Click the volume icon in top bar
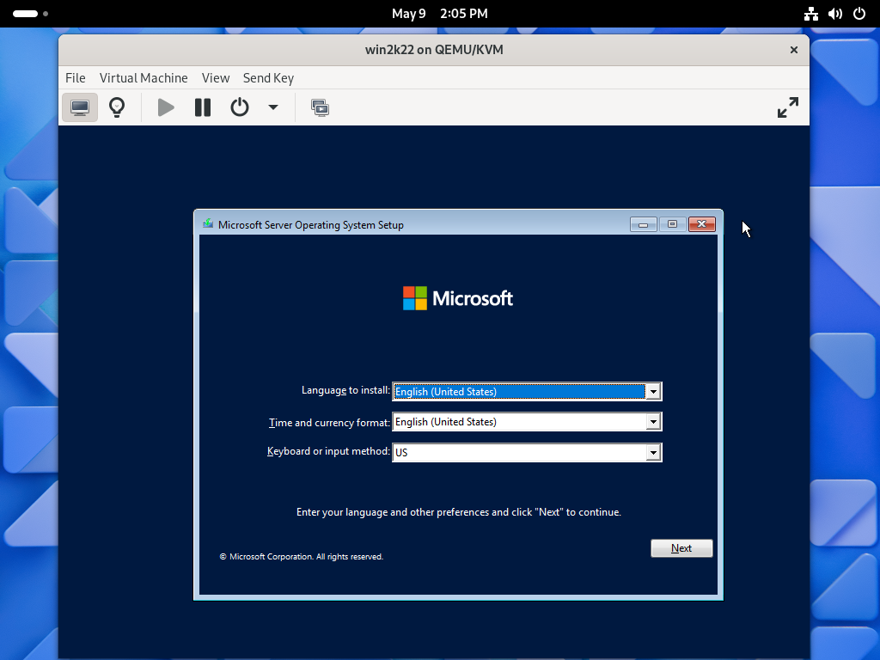This screenshot has height=660, width=880. click(x=835, y=14)
